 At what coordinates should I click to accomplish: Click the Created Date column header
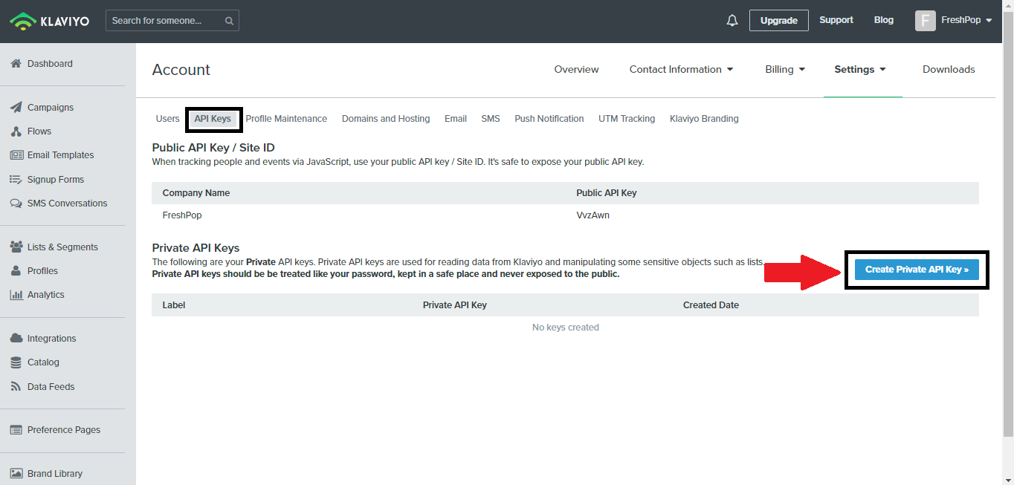(x=711, y=305)
